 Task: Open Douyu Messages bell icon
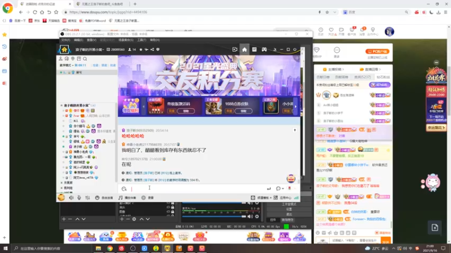click(362, 31)
